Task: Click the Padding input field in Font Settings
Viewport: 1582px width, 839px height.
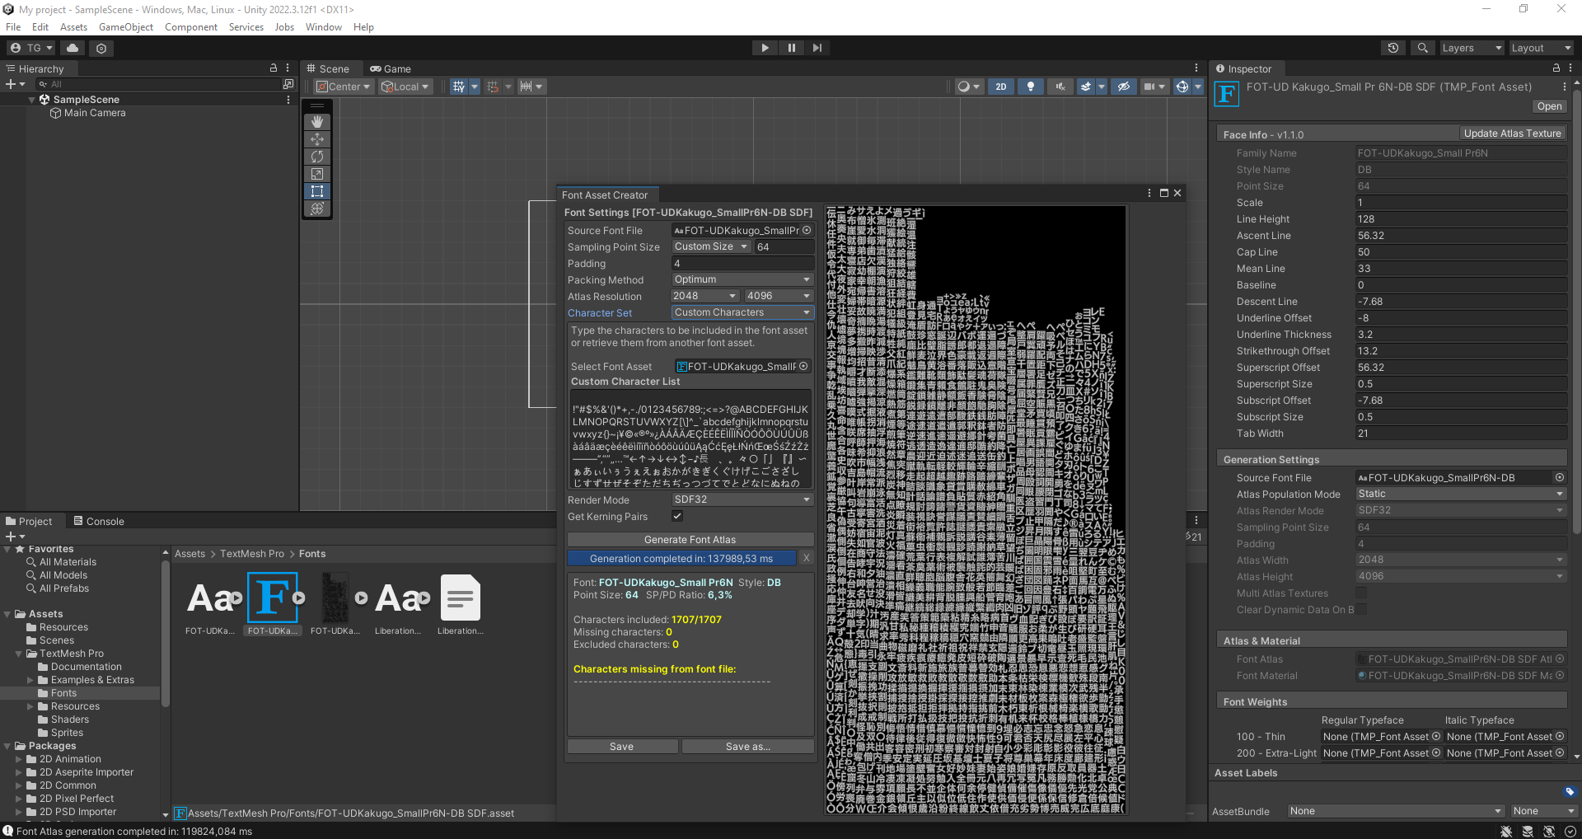Action: tap(742, 264)
